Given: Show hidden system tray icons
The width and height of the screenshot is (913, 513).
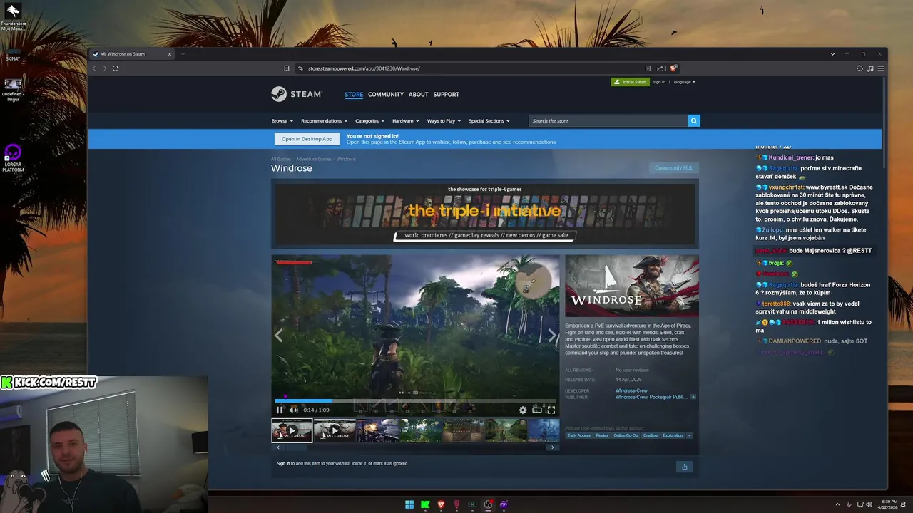Looking at the screenshot, I should [838, 504].
